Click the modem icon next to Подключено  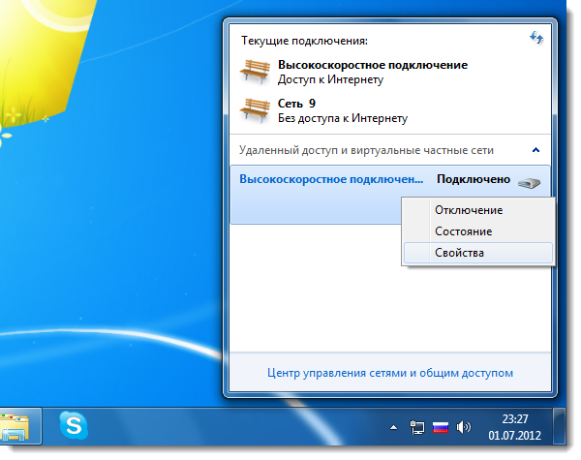coord(529,182)
